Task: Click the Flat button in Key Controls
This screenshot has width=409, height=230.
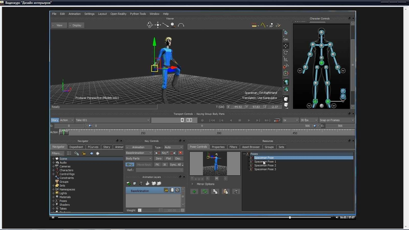Action: point(168,158)
